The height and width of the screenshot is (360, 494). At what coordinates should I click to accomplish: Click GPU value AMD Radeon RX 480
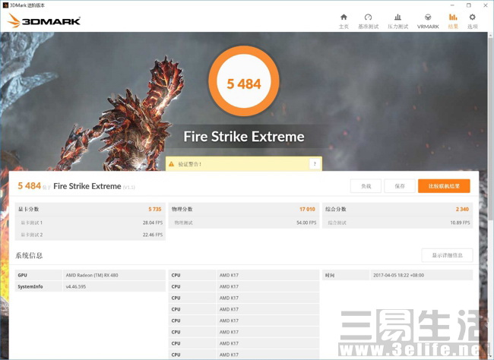tap(92, 275)
